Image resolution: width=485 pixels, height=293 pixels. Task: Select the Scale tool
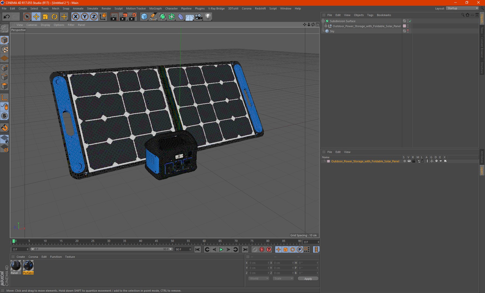point(45,17)
